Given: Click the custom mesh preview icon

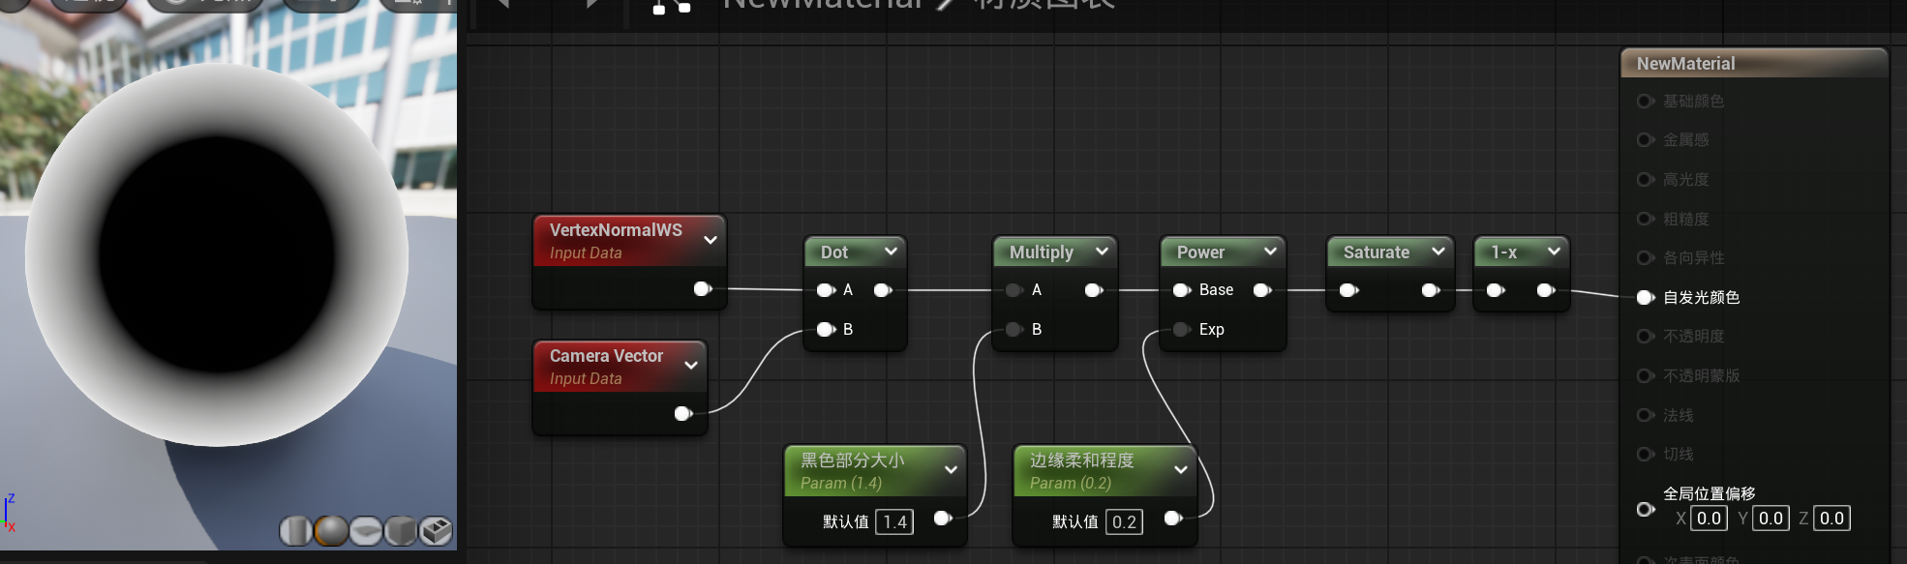Looking at the screenshot, I should [x=436, y=530].
